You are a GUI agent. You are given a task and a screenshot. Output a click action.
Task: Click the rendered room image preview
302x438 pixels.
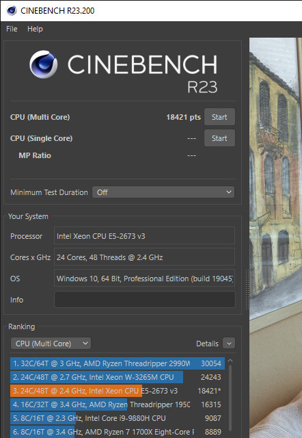[x=275, y=237]
